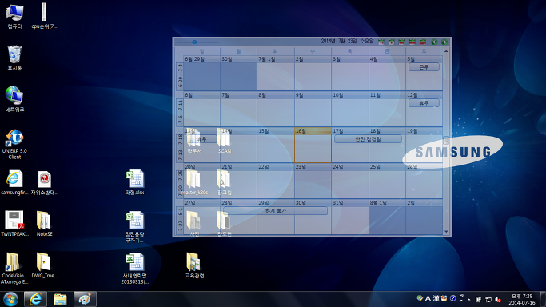Screen dimensions: 546x307
Task: Select the TWNTPEAK PDF file icon
Action: [x=14, y=224]
